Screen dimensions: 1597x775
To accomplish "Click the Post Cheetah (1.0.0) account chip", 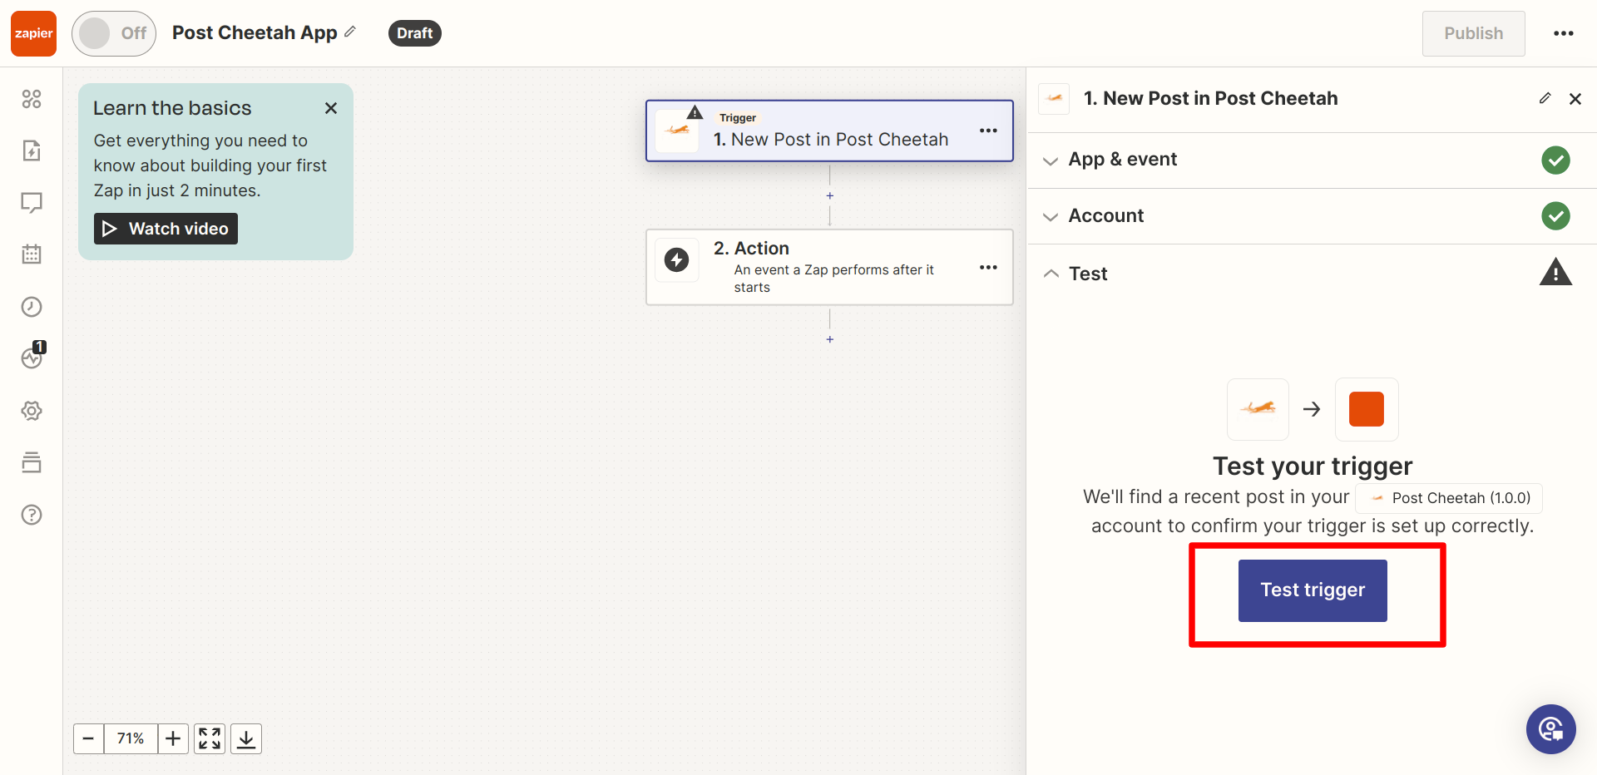I will point(1449,498).
